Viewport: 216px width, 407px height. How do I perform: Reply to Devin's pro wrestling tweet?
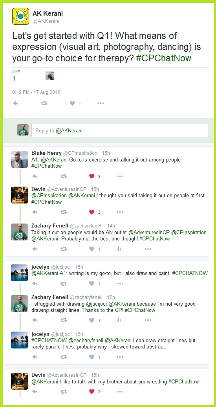click(x=35, y=392)
